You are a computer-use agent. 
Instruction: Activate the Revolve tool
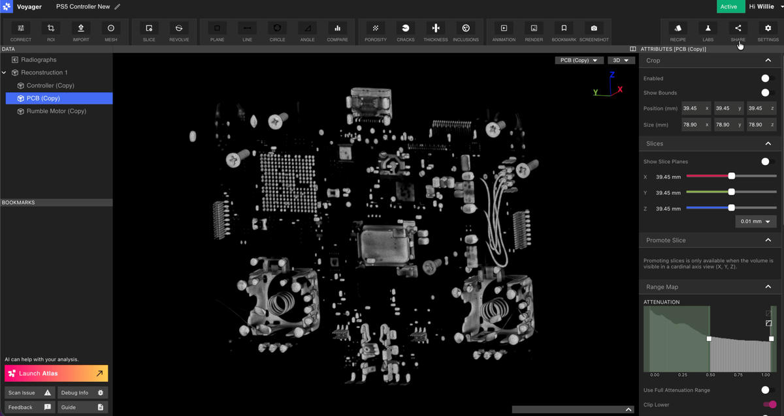179,32
